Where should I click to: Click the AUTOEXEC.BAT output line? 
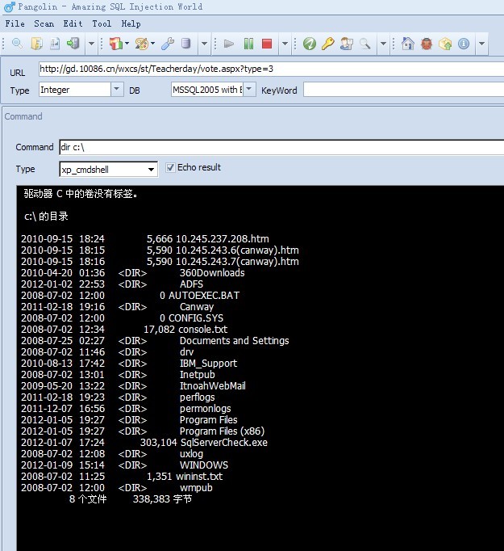(x=130, y=295)
